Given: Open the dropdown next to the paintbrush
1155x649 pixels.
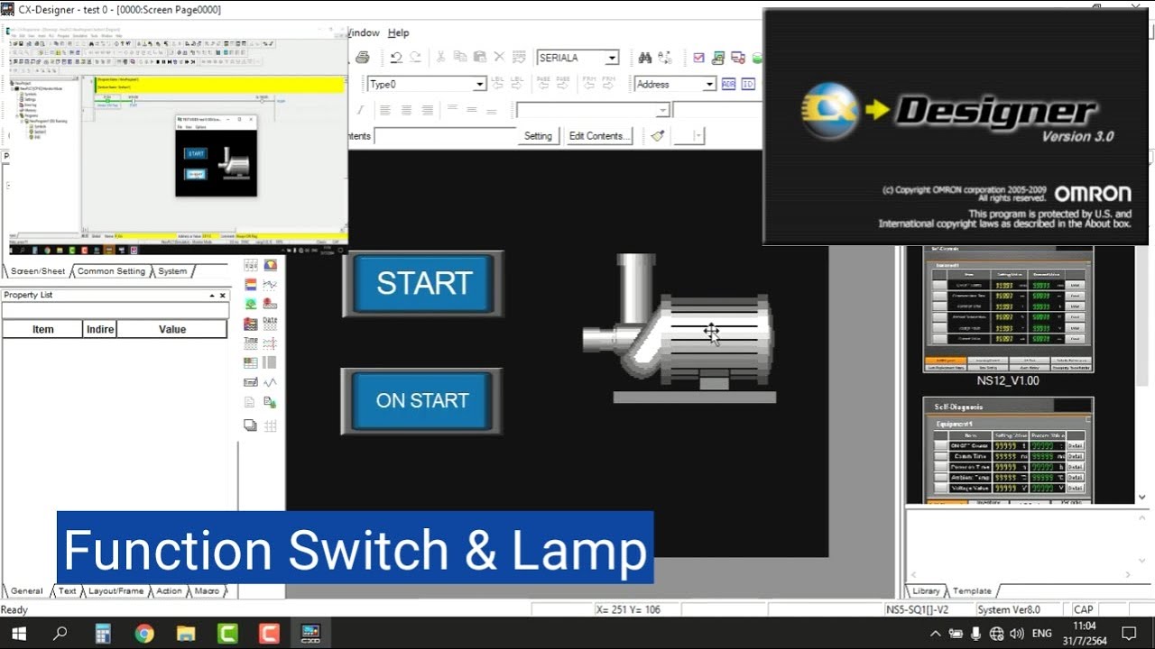Looking at the screenshot, I should pos(698,136).
